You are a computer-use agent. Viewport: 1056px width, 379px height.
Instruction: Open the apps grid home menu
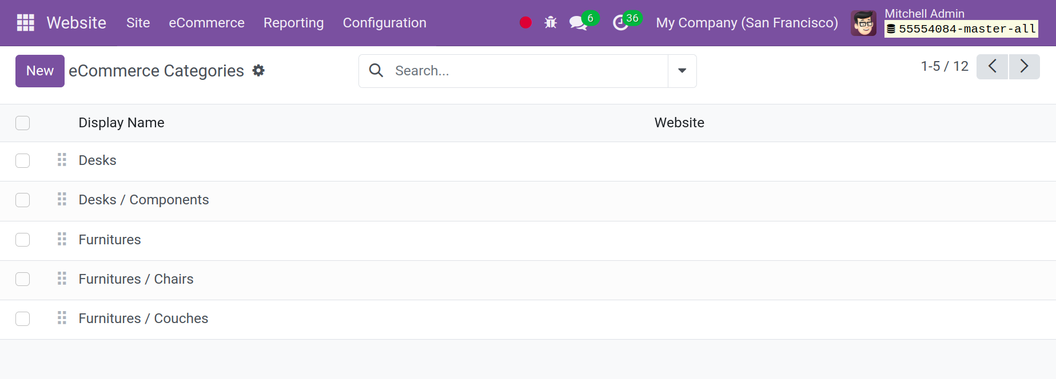pyautogui.click(x=25, y=23)
